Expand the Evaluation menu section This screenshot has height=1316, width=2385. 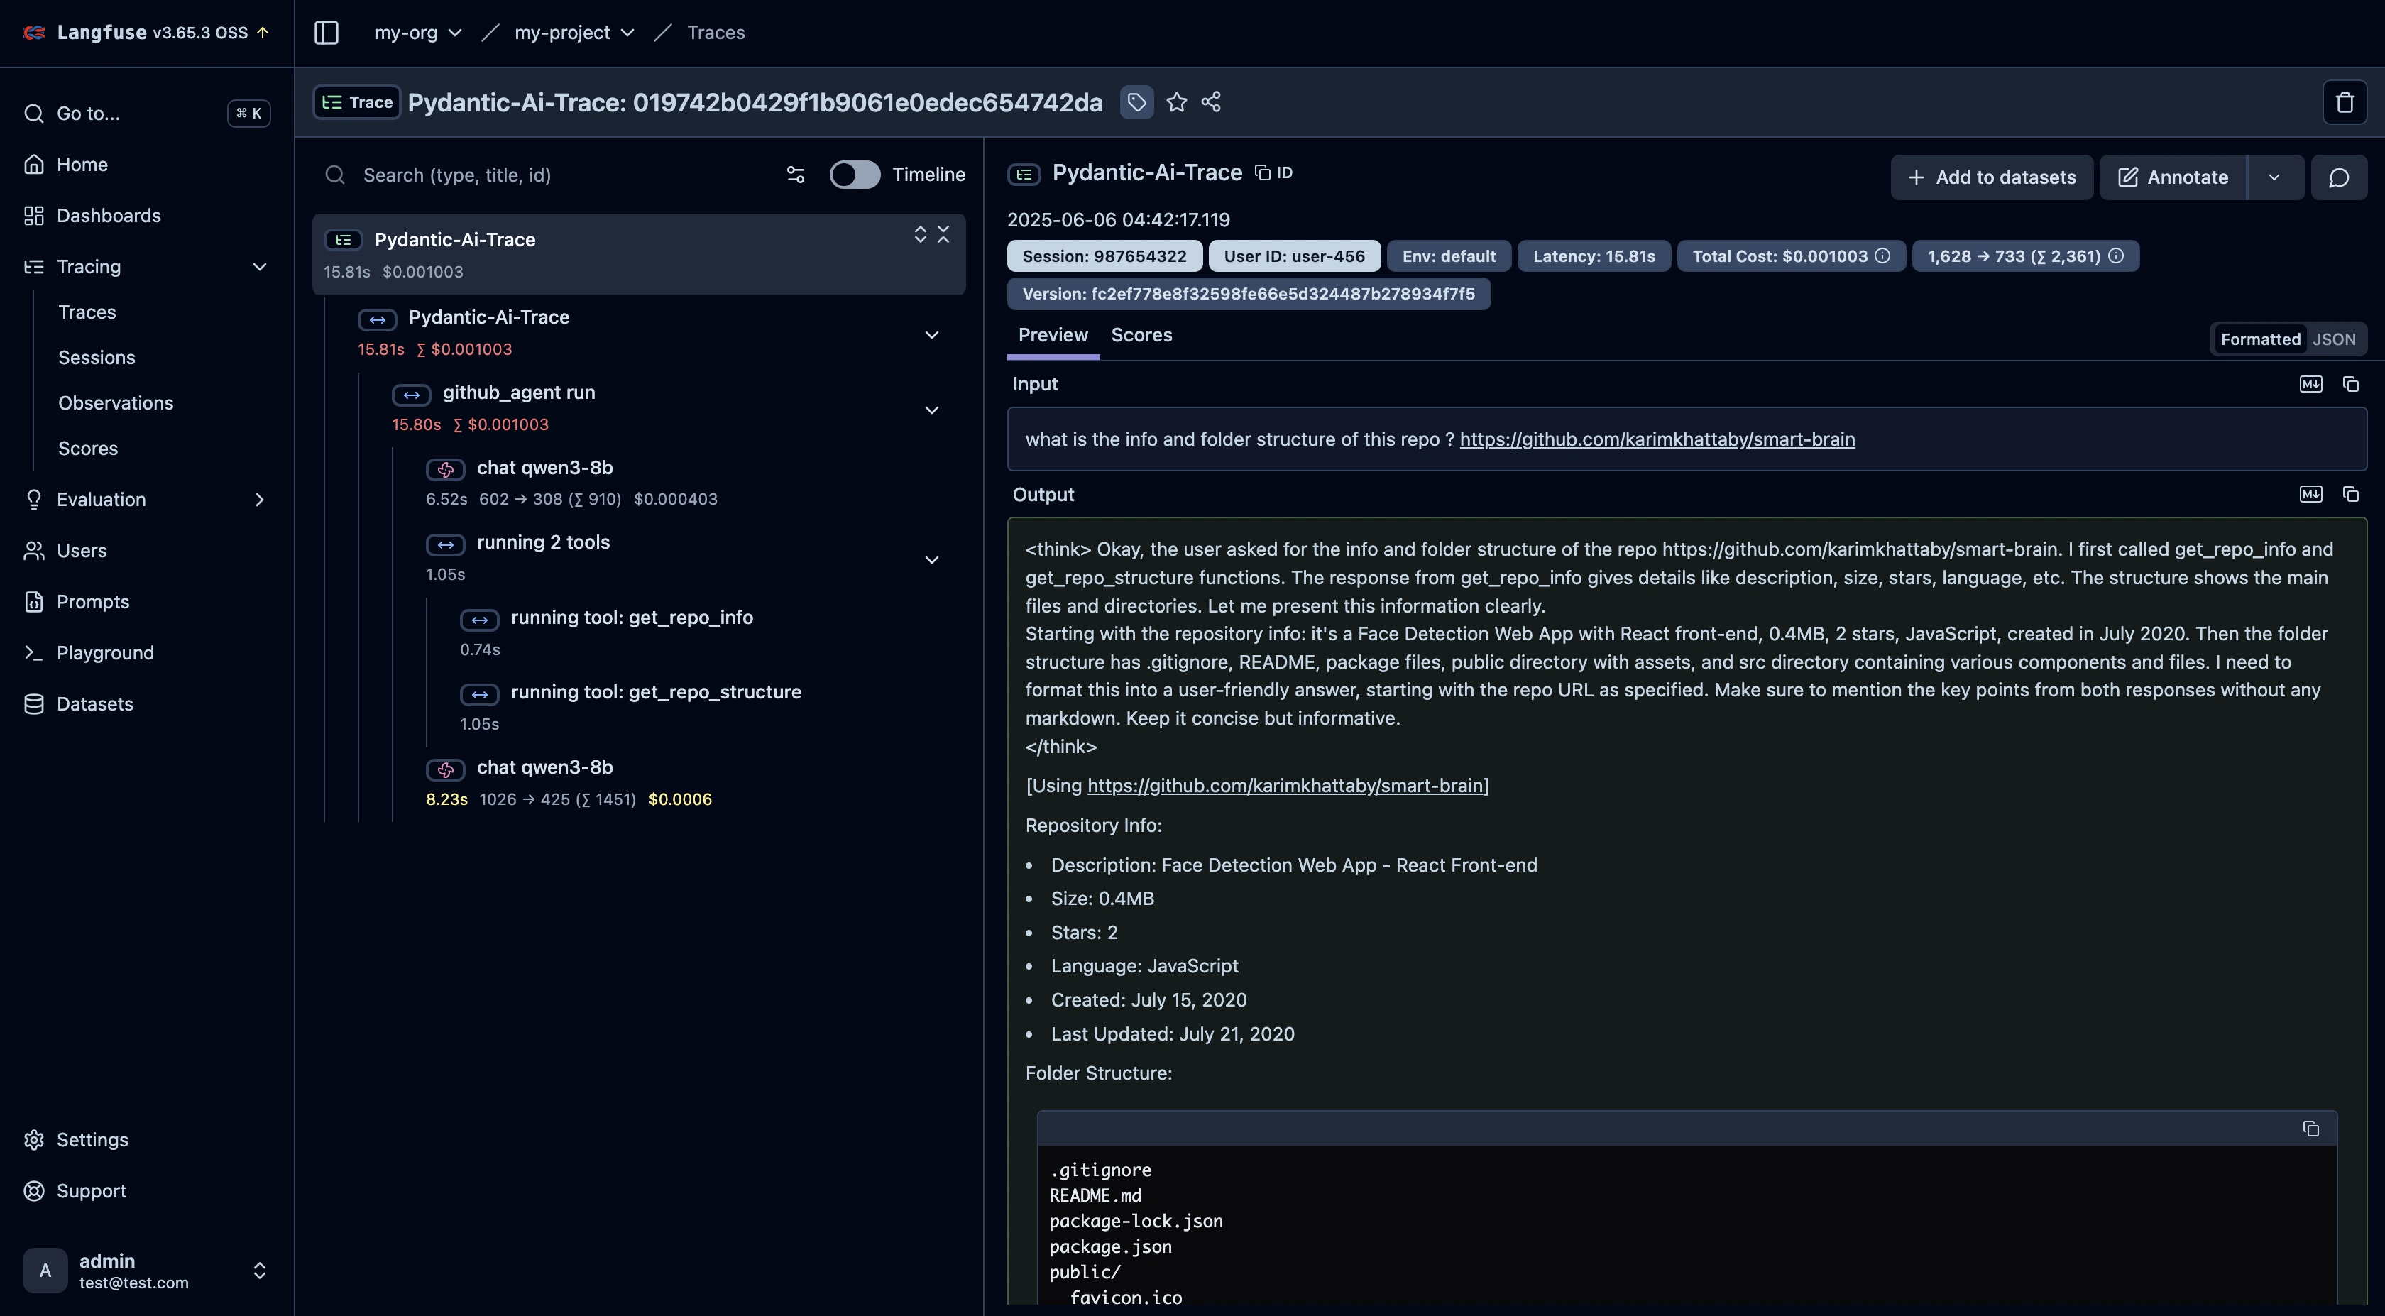tap(259, 500)
